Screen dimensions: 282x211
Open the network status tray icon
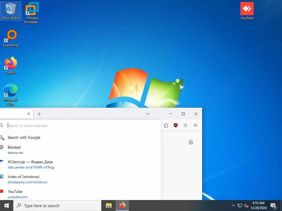point(240,206)
